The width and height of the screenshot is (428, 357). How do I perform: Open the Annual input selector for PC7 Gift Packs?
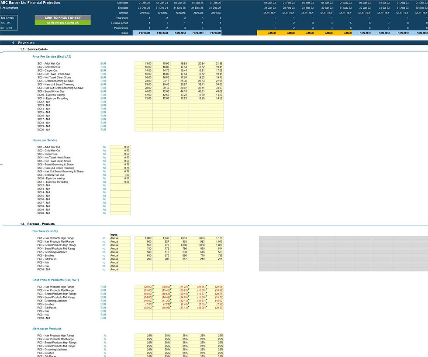click(121, 259)
